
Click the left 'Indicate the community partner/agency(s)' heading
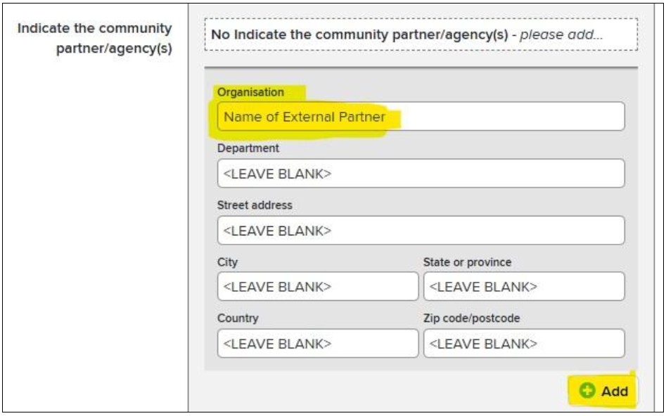point(95,39)
